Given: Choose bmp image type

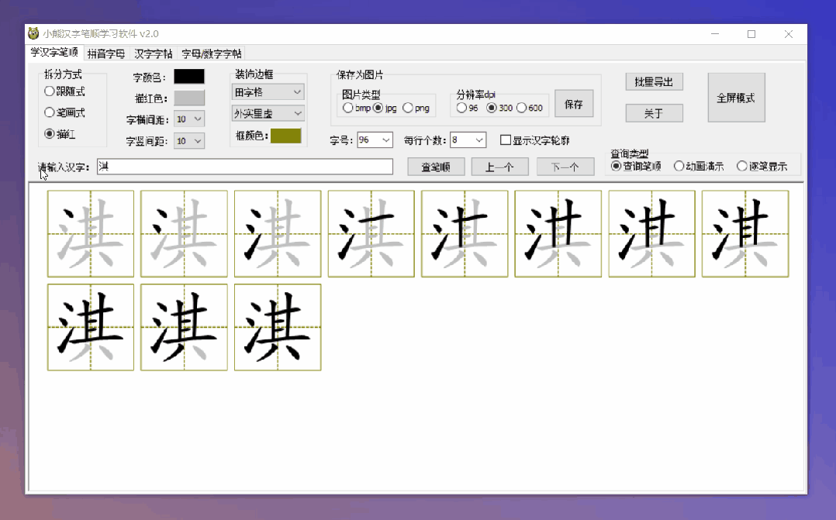Looking at the screenshot, I should pos(357,108).
